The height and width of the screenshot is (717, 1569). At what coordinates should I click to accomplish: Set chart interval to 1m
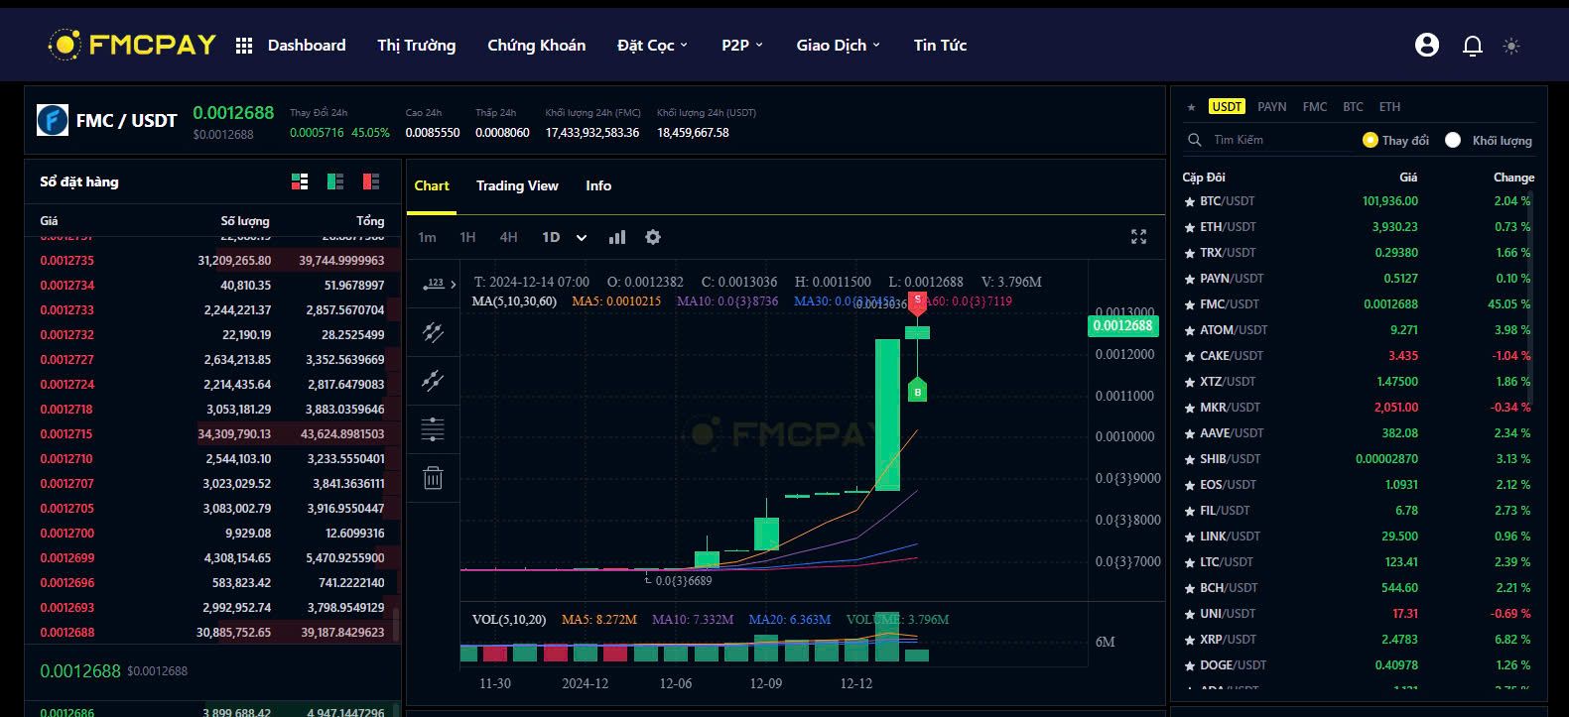pos(427,237)
